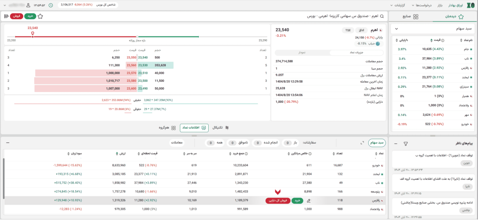The height and width of the screenshot is (220, 478).
Task: Click the star icon to favorite اهرم
Action: 40,16
